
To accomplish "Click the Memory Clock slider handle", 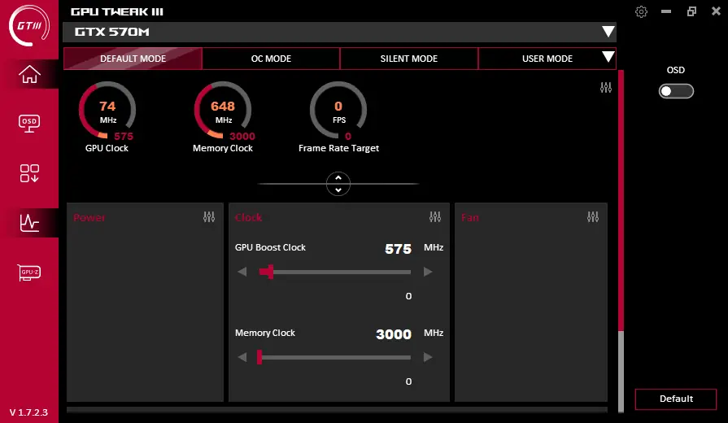I will pos(259,357).
